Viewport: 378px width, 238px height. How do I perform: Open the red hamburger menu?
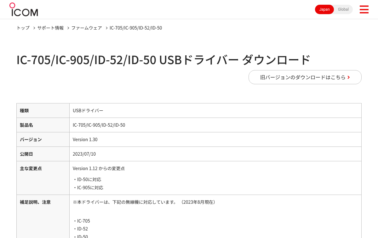(x=364, y=9)
